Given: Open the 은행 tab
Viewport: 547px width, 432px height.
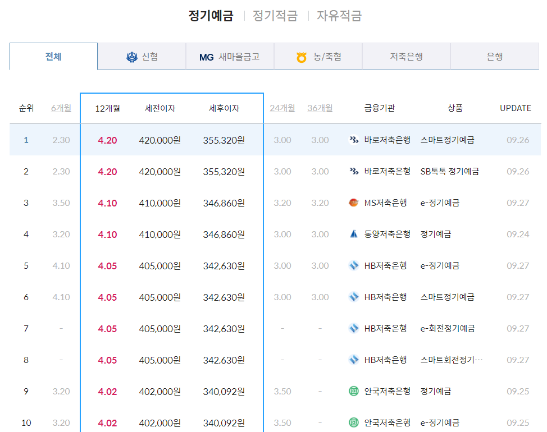Looking at the screenshot, I should tap(495, 57).
